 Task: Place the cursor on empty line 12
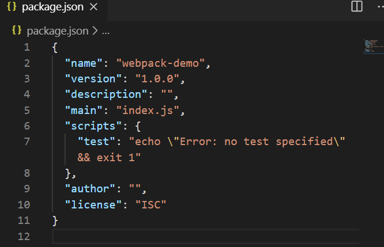tap(206, 237)
